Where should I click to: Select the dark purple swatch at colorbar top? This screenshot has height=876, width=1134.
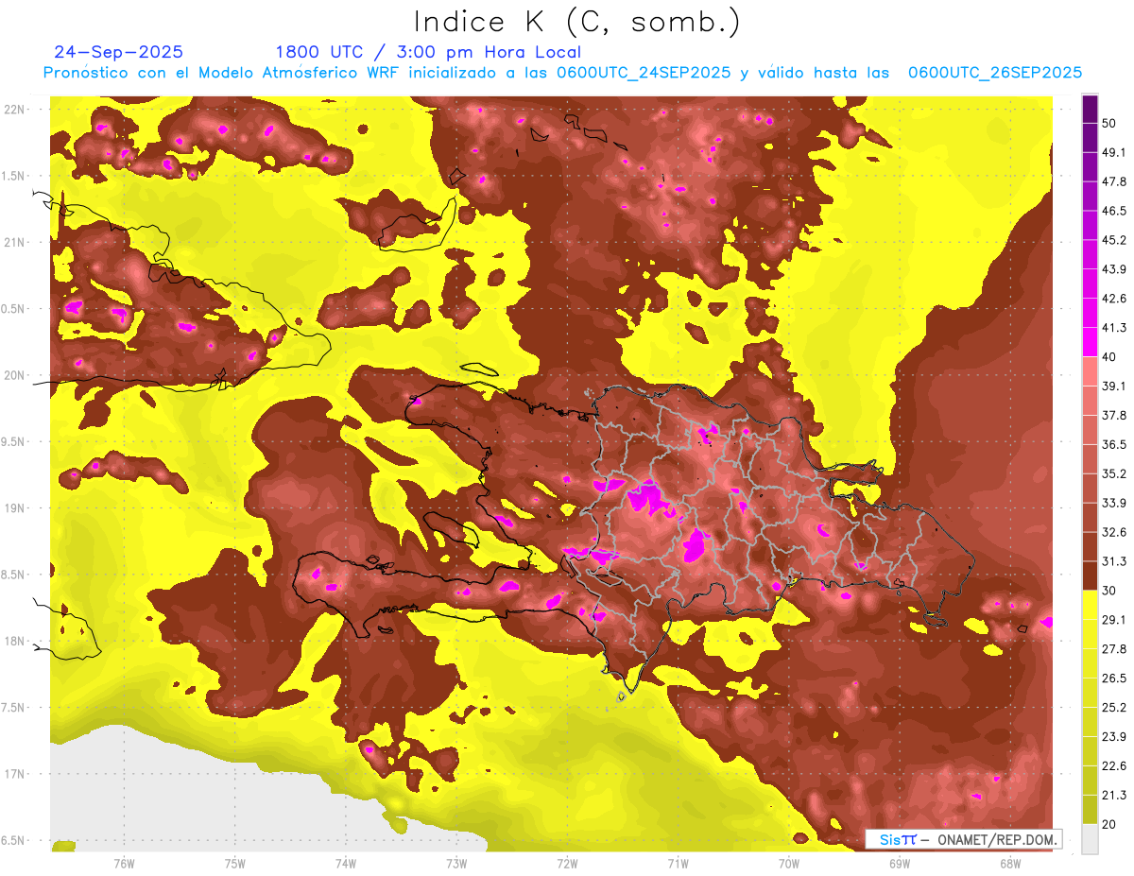pos(1090,109)
